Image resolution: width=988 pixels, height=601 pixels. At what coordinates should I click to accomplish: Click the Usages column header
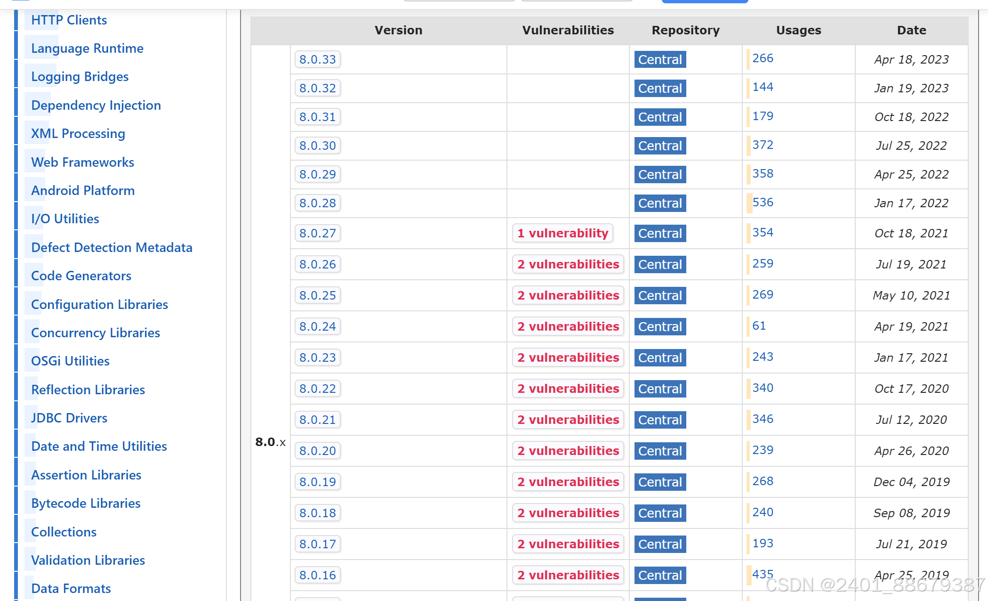[x=798, y=30]
